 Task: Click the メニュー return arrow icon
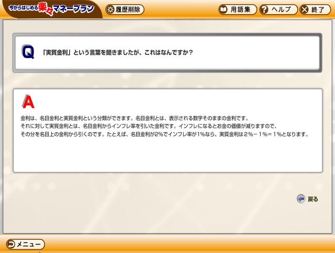coord(11,244)
